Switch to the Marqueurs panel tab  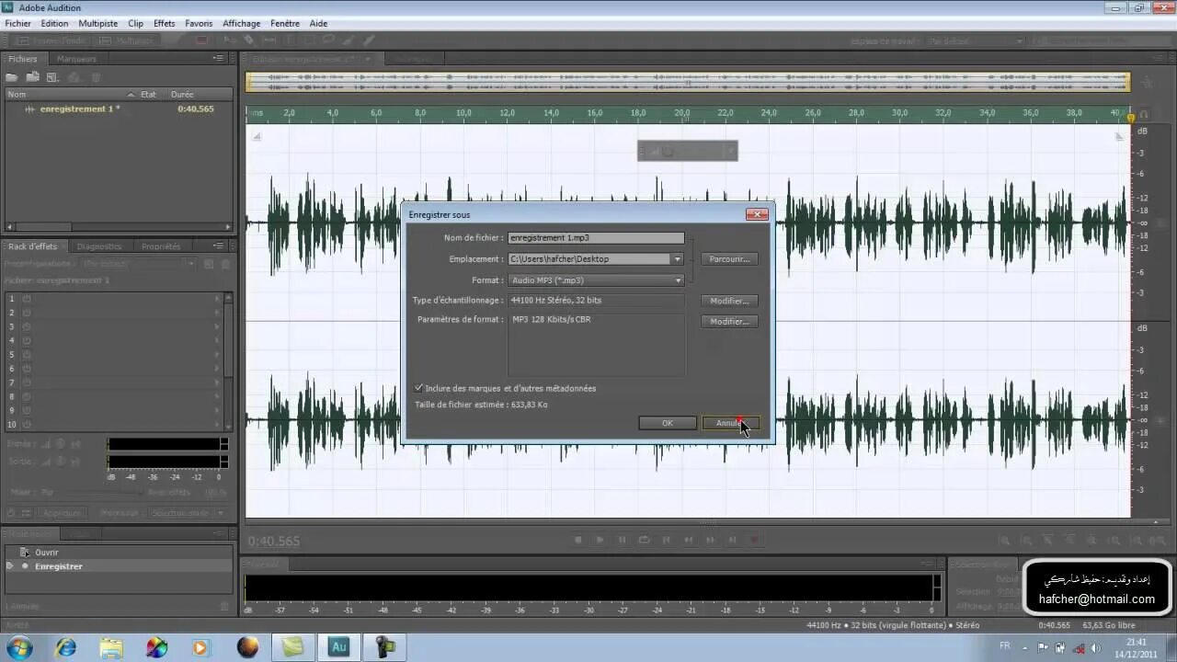point(76,59)
